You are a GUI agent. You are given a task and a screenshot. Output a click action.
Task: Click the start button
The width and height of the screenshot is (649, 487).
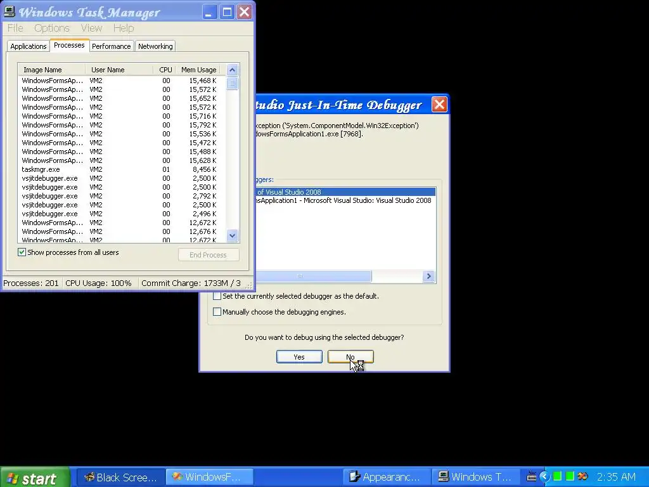[x=35, y=477]
